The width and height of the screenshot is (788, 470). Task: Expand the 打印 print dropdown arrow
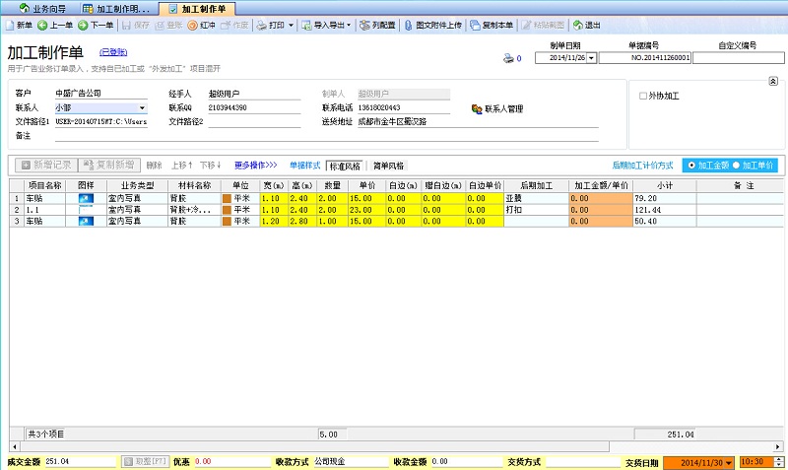click(x=291, y=25)
